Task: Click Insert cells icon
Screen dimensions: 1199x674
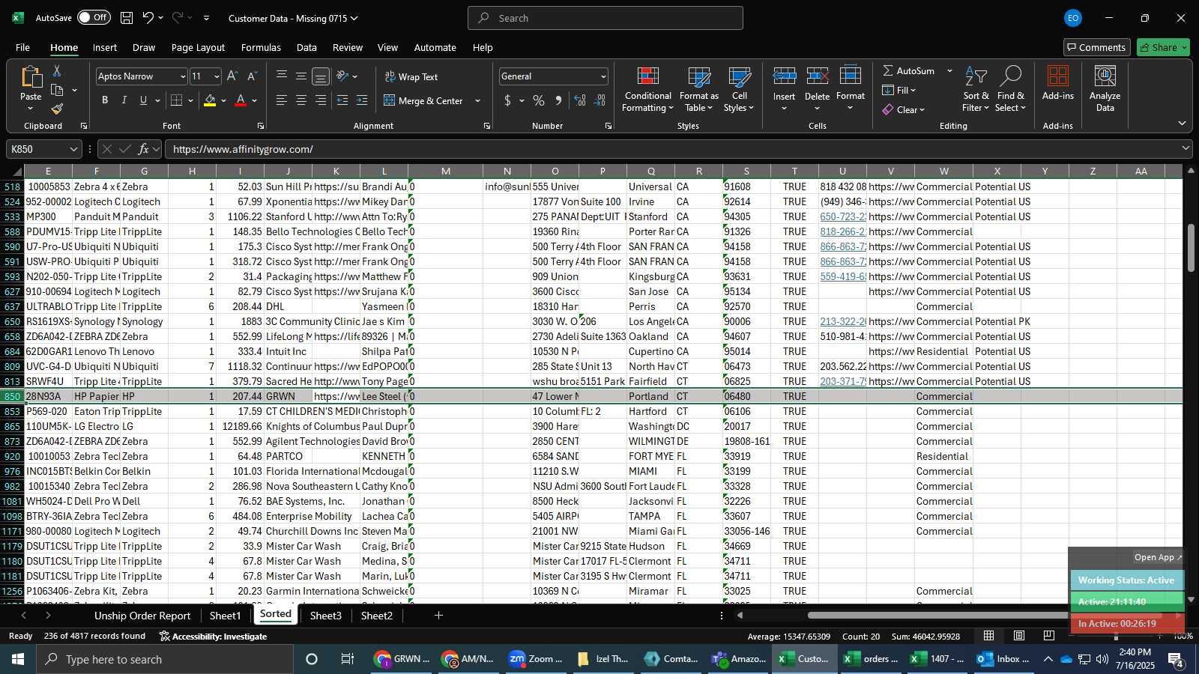Action: pos(785,76)
